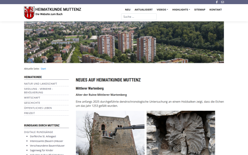Image resolution: width=248 pixels, height=155 pixels.
Task: Click the Muttenz coat of arms logo
Action: point(29,13)
